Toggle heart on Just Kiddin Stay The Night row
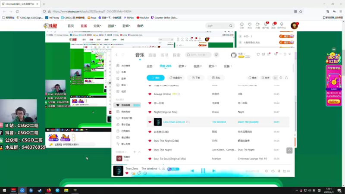The height and width of the screenshot is (194, 345). (x=150, y=150)
